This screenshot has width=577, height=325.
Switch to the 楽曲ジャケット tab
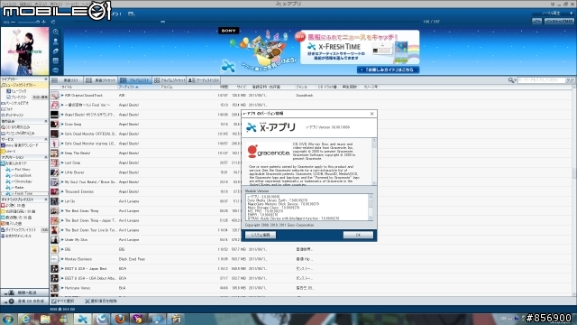[100, 80]
